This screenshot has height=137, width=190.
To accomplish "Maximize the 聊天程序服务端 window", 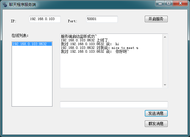I will tap(169, 3).
